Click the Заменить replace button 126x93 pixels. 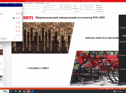[100, 8]
